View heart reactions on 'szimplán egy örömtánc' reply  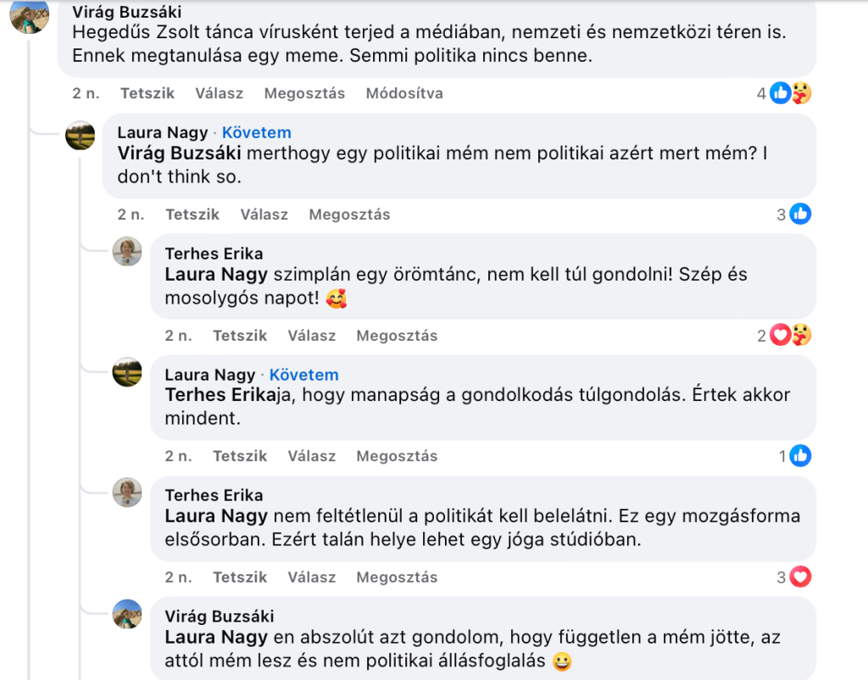781,336
